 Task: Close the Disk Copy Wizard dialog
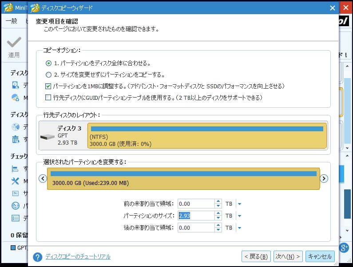[333, 8]
